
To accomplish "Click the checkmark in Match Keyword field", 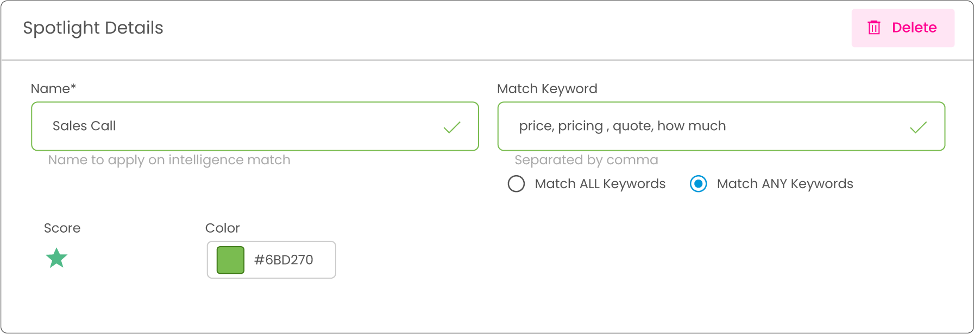I will click(918, 127).
